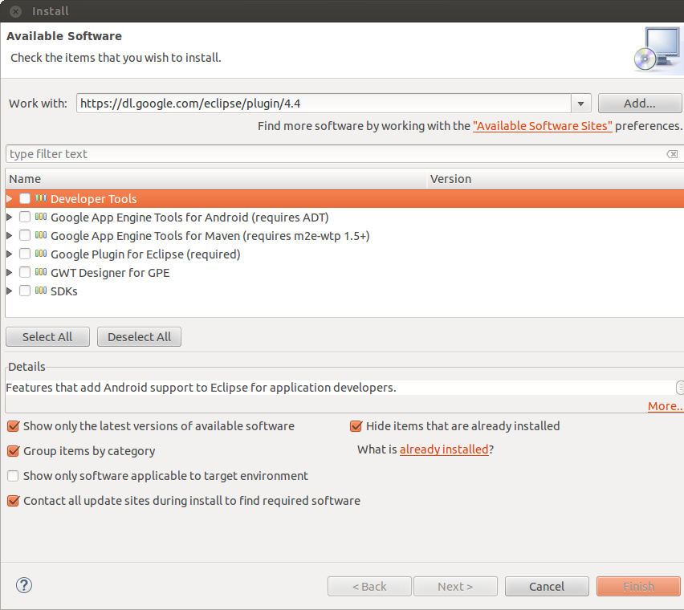Expand Google App Engine Tools for Maven node
Viewport: 684px width, 610px height.
click(x=10, y=236)
